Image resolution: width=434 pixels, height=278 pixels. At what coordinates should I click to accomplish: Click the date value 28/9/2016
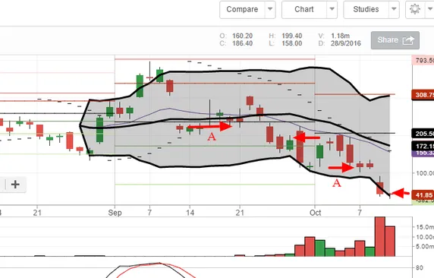(346, 43)
